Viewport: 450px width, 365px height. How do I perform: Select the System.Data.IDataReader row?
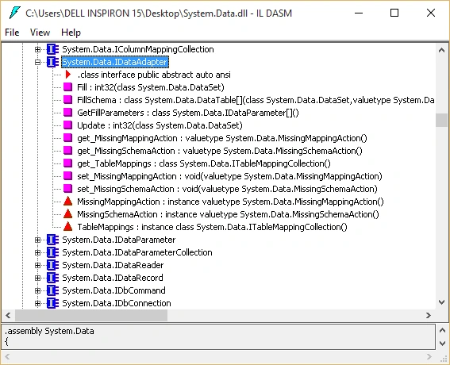pyautogui.click(x=113, y=265)
